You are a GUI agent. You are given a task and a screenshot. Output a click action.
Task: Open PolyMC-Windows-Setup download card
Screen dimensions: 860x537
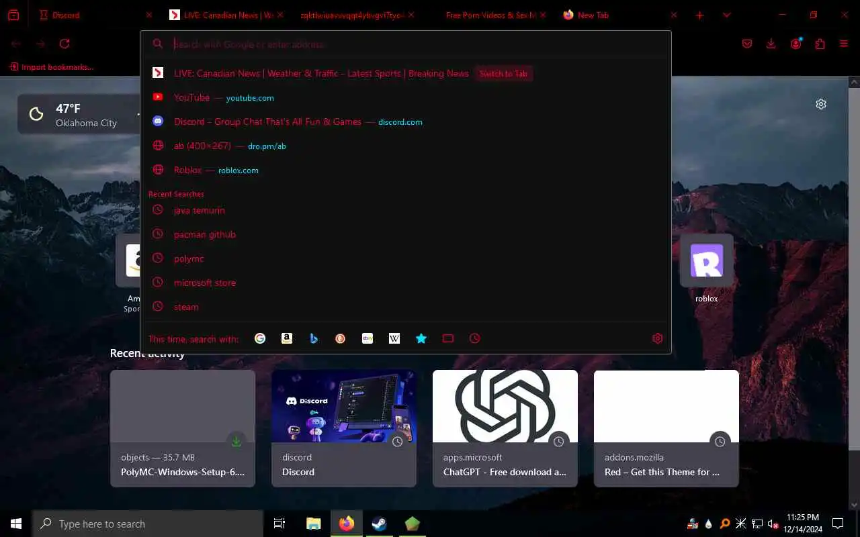coord(183,428)
